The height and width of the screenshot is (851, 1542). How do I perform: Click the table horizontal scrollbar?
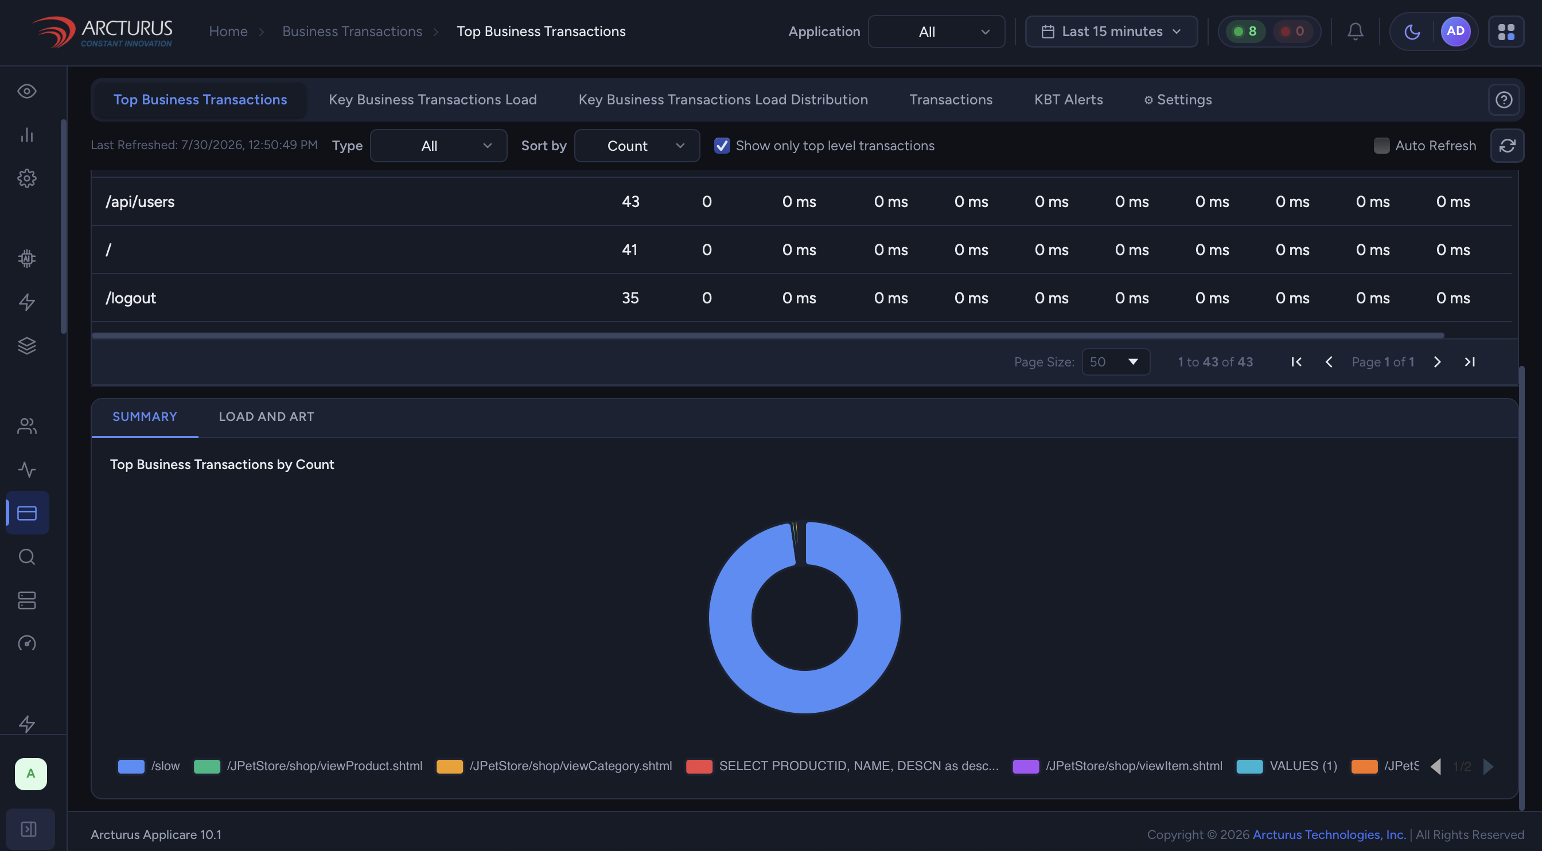(x=768, y=335)
